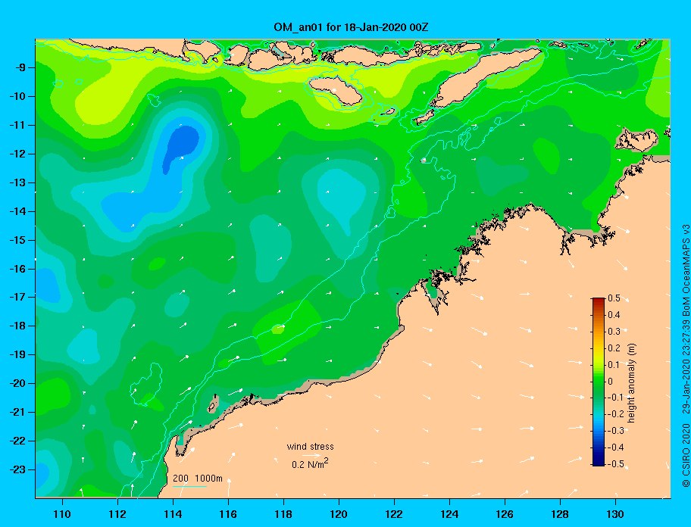Click the height anomaly color bar

(x=599, y=382)
